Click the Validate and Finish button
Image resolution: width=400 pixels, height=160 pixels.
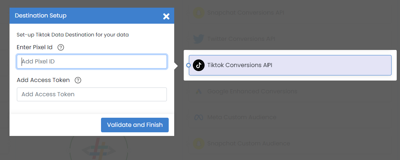[135, 125]
